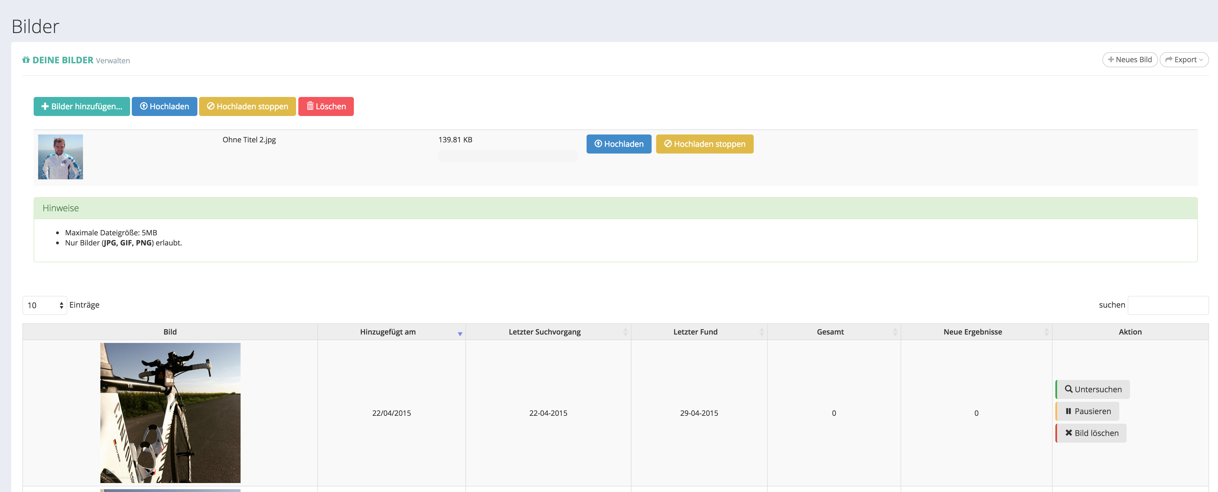Click the Ohne Titel 2.jpg file name

[249, 140]
